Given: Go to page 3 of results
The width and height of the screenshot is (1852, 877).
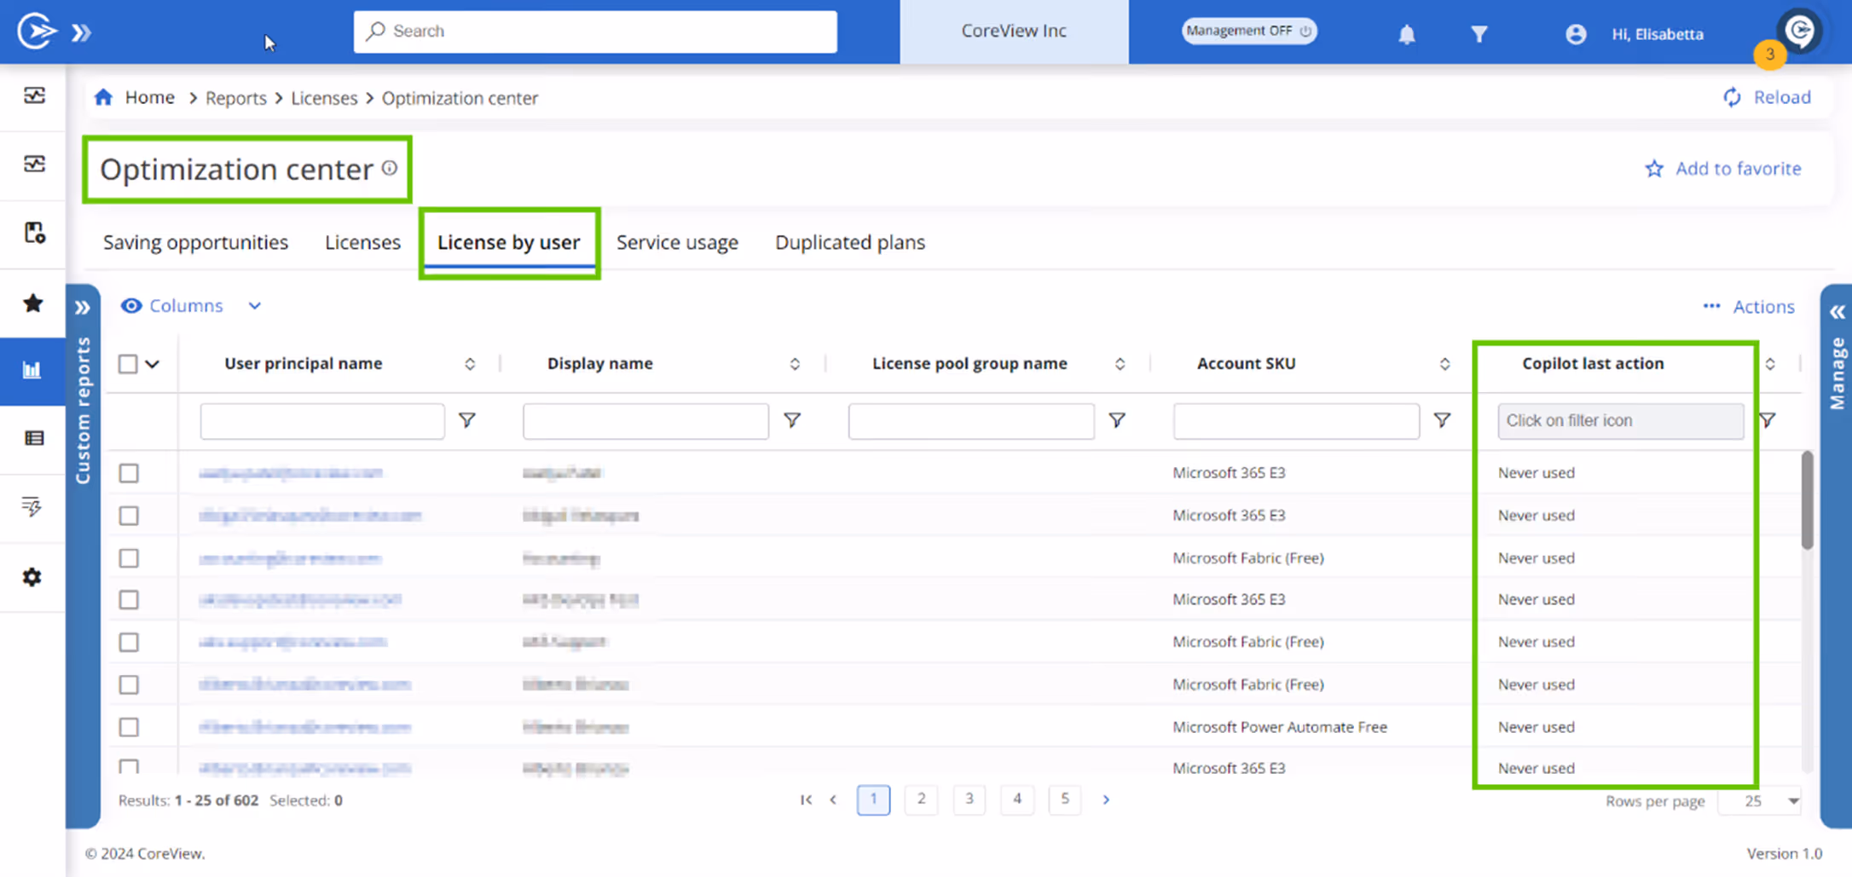Looking at the screenshot, I should [x=969, y=799].
